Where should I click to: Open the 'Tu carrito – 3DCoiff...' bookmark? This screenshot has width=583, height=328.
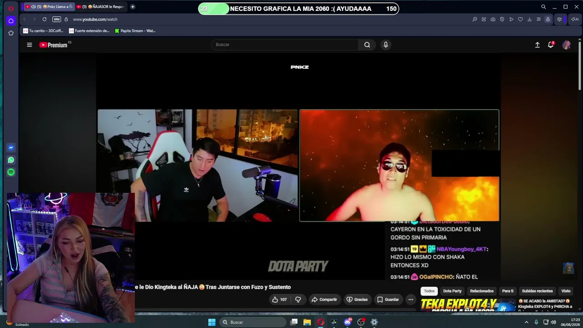pyautogui.click(x=43, y=31)
